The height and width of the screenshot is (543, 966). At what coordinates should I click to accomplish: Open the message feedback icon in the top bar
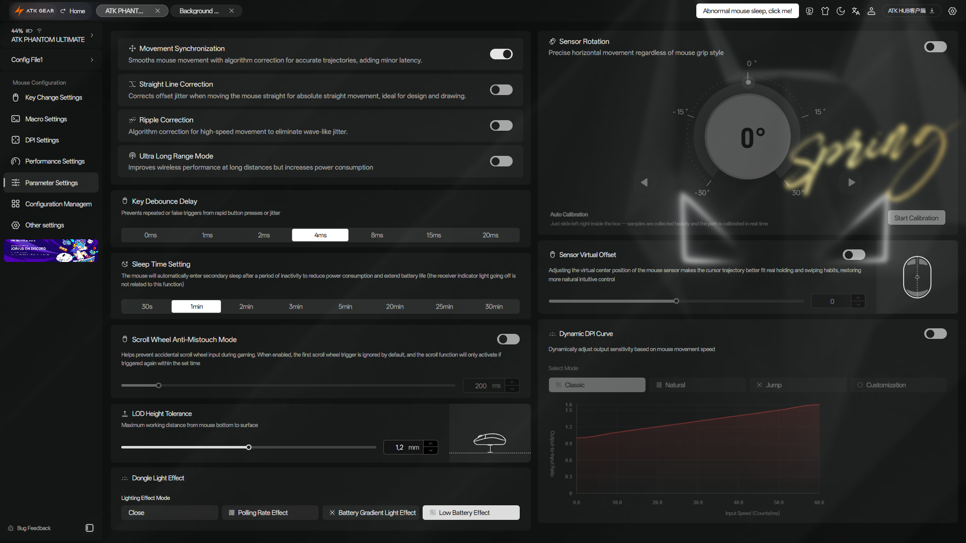coord(810,11)
